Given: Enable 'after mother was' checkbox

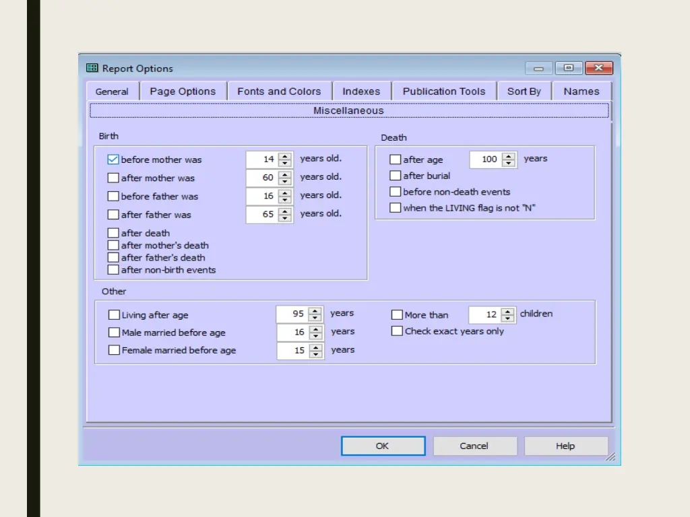Looking at the screenshot, I should tap(113, 178).
